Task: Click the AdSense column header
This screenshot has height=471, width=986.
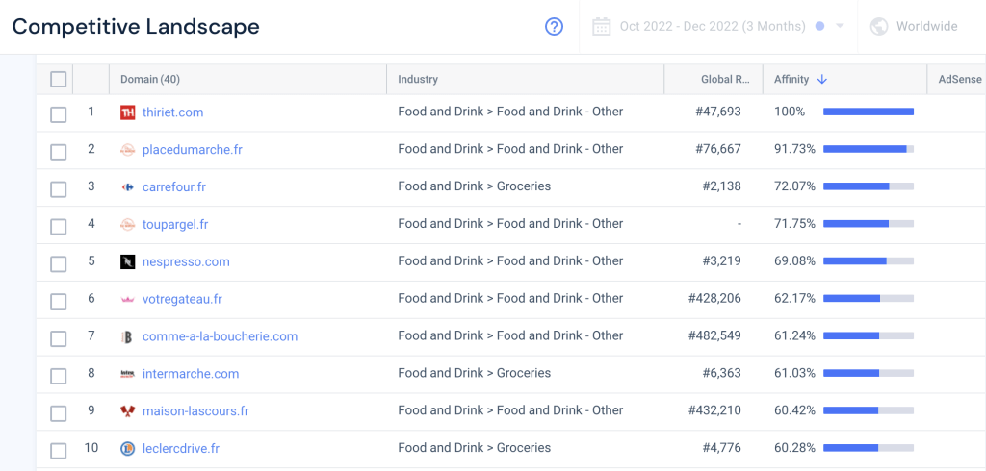Action: 959,80
